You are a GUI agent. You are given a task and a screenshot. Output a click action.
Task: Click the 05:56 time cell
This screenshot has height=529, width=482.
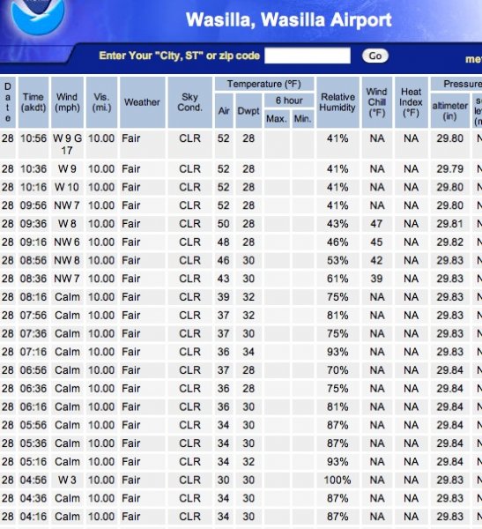pyautogui.click(x=33, y=425)
